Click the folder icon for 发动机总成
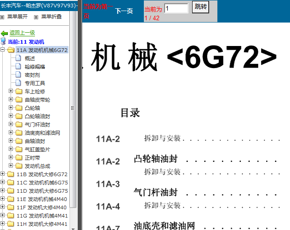The image size is (290, 230). click(19, 166)
